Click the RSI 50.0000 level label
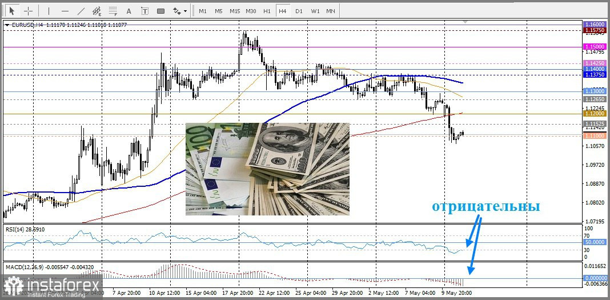Viewport: 610px width, 300px height. [x=595, y=242]
